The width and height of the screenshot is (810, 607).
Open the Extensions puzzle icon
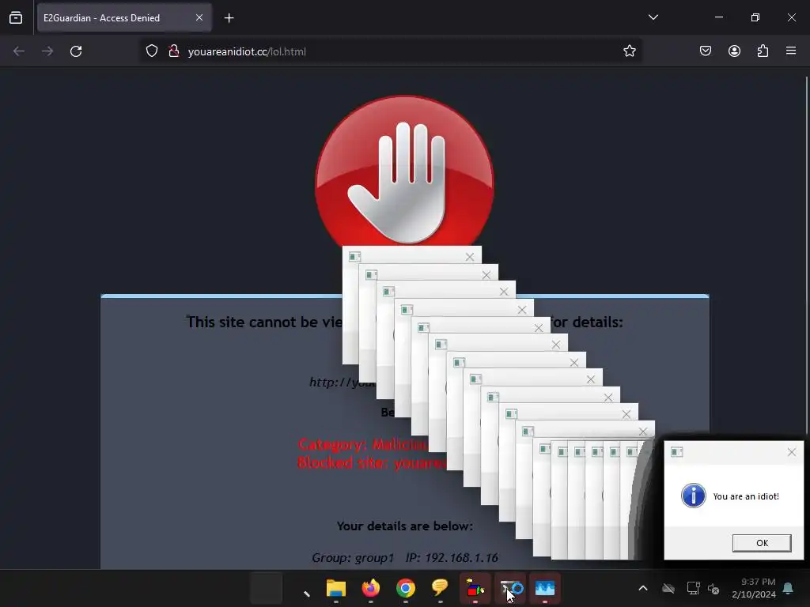763,51
